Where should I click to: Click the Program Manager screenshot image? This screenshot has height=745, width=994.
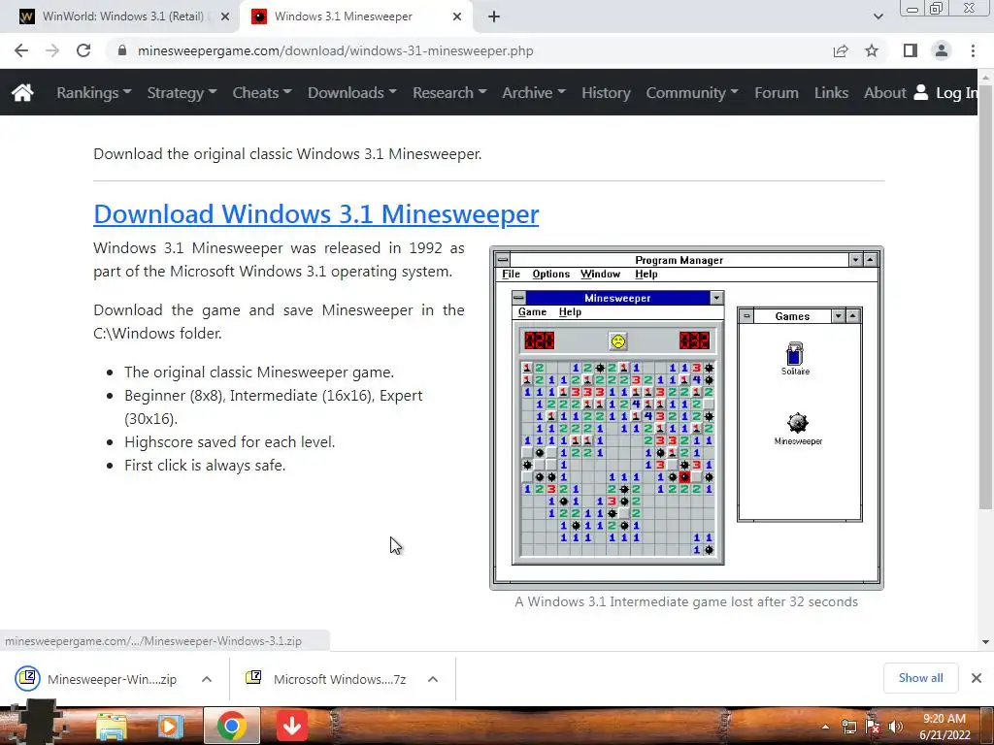[x=686, y=417]
